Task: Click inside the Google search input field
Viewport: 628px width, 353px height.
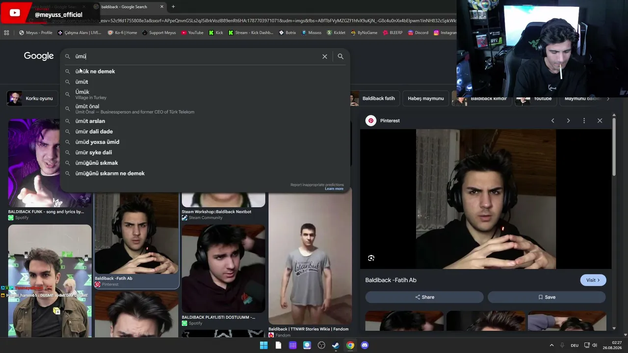Action: coord(196,56)
